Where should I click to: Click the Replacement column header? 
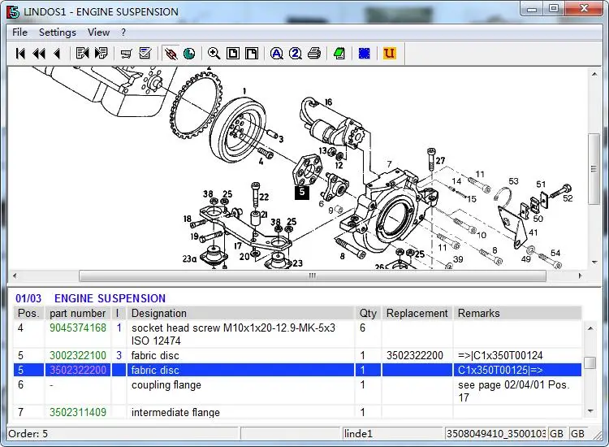tap(417, 313)
